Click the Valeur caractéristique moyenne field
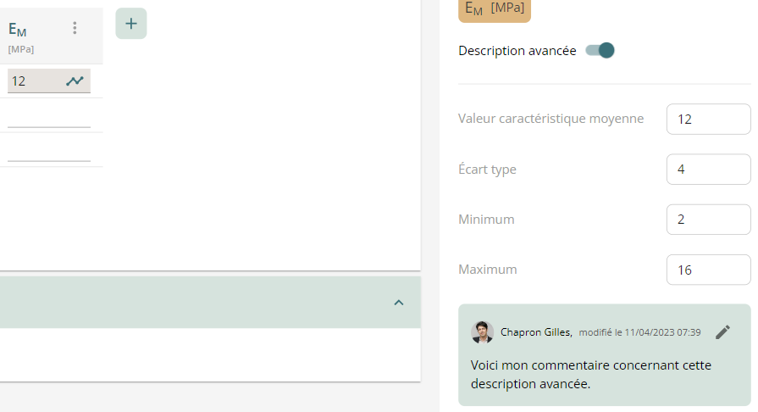 coord(708,120)
